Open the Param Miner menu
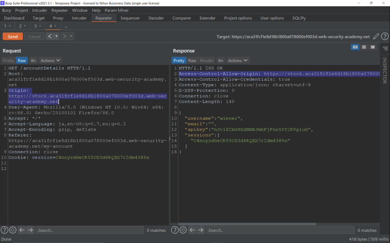Image resolution: width=390 pixels, height=243 pixels. pyautogui.click(x=117, y=10)
